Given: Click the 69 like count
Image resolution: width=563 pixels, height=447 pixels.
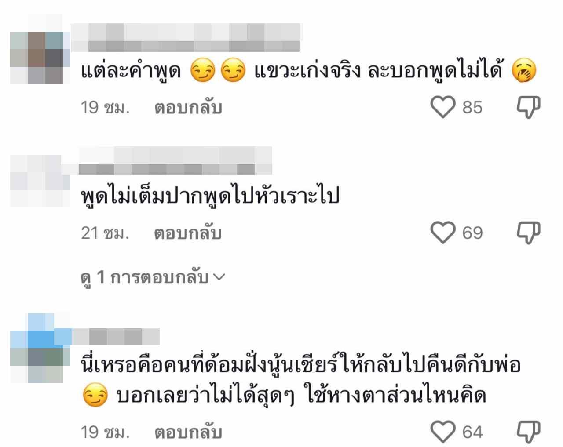Looking at the screenshot, I should click(472, 233).
